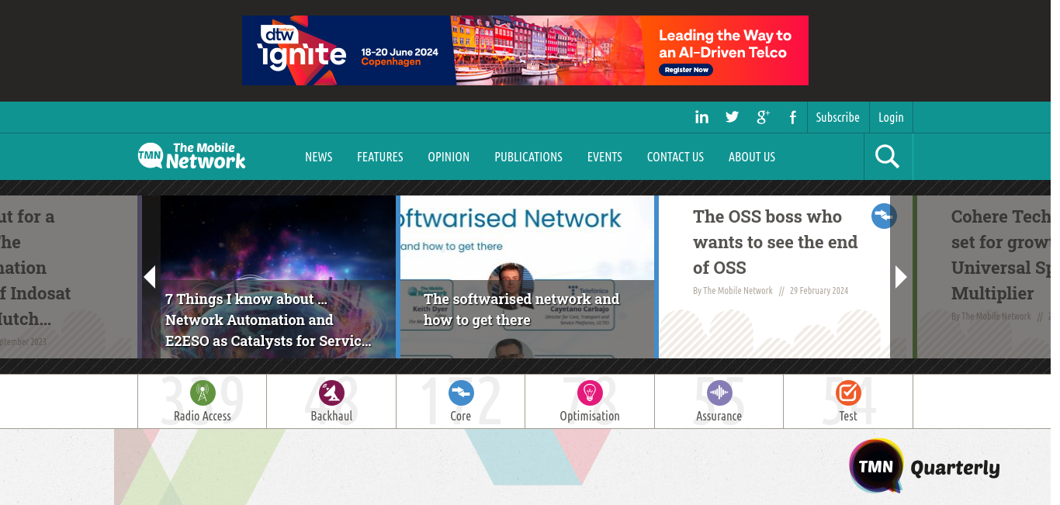
Task: Advance carousel with right arrow
Action: (901, 277)
